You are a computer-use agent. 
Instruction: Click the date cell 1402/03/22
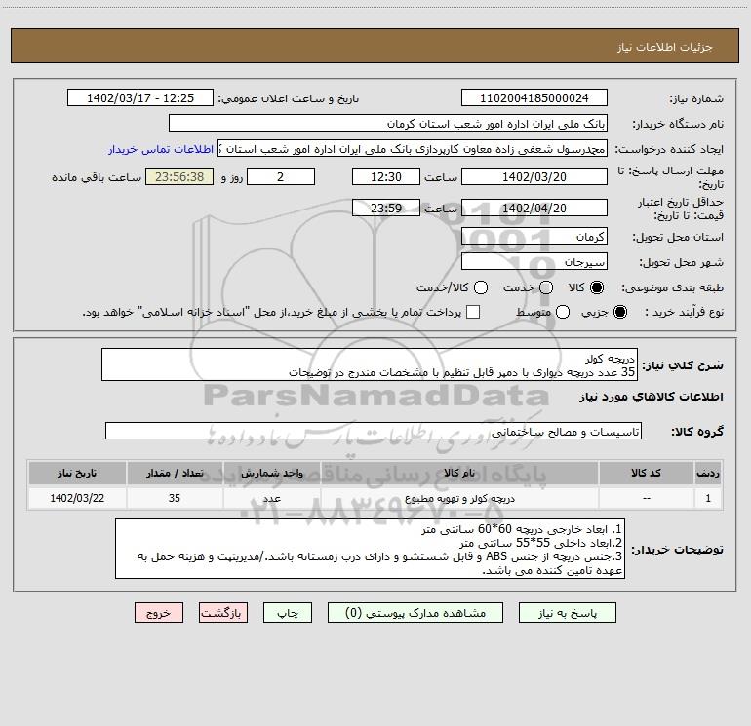pyautogui.click(x=77, y=498)
